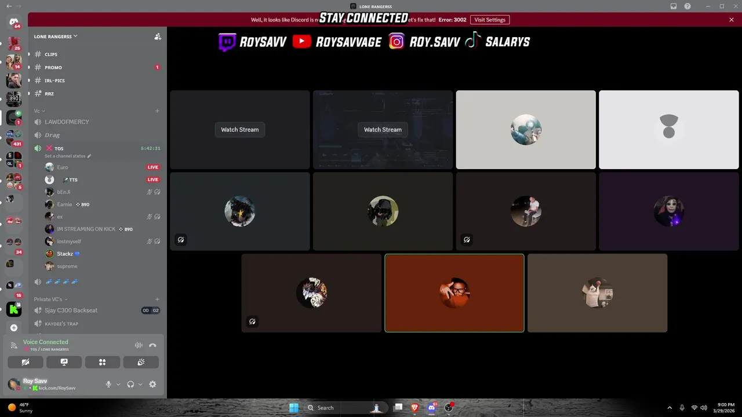The image size is (742, 417).
Task: Toggle headphones deafen
Action: click(130, 384)
